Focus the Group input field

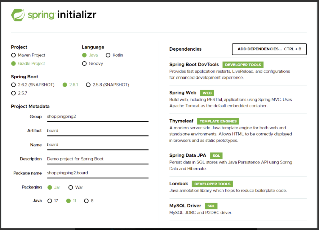click(98, 117)
